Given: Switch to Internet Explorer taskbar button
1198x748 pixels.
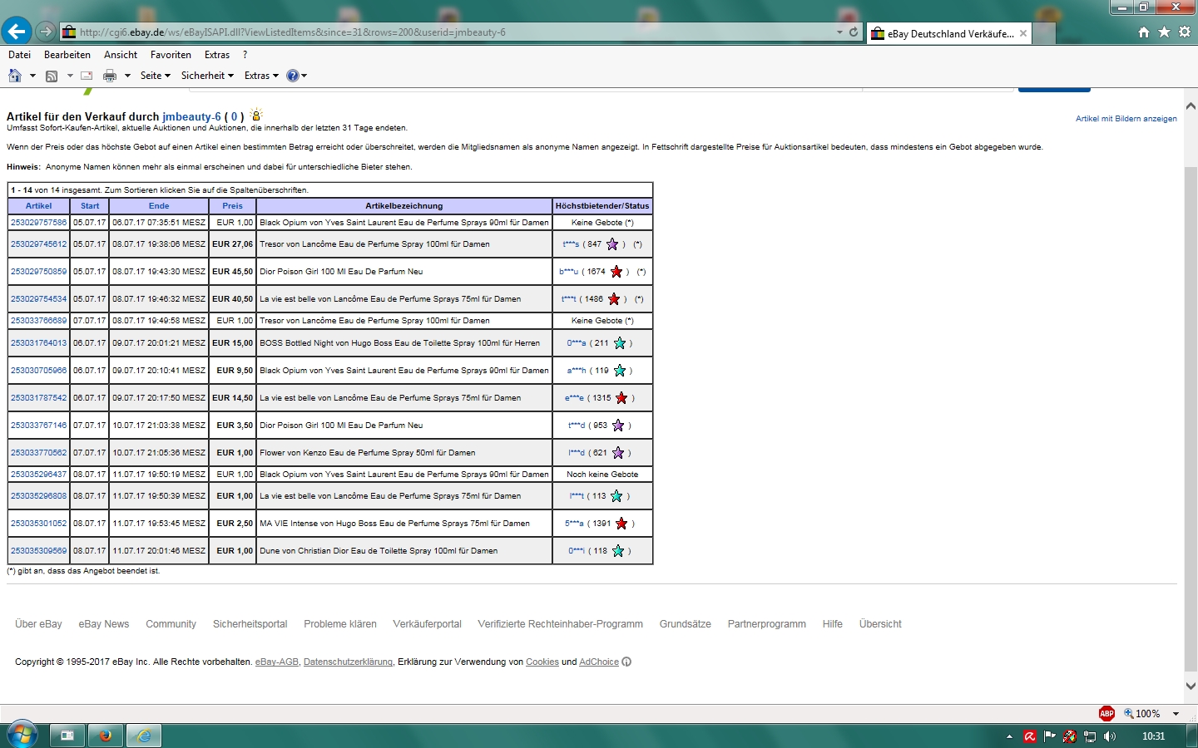Looking at the screenshot, I should (144, 736).
